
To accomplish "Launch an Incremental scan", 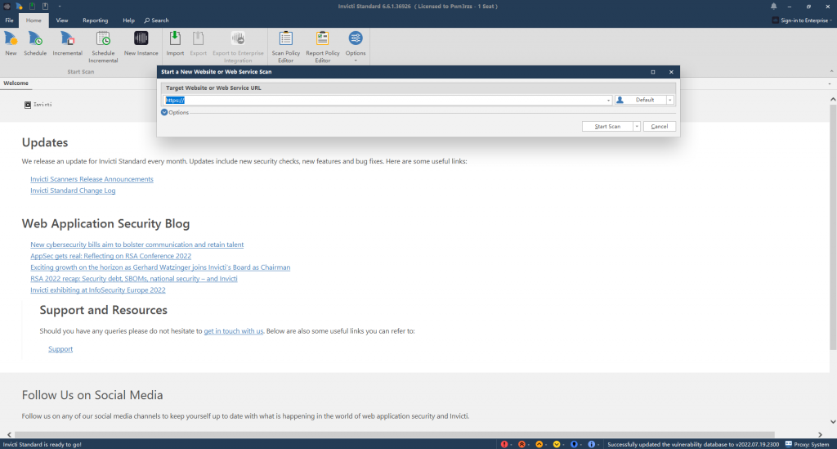I will click(67, 43).
